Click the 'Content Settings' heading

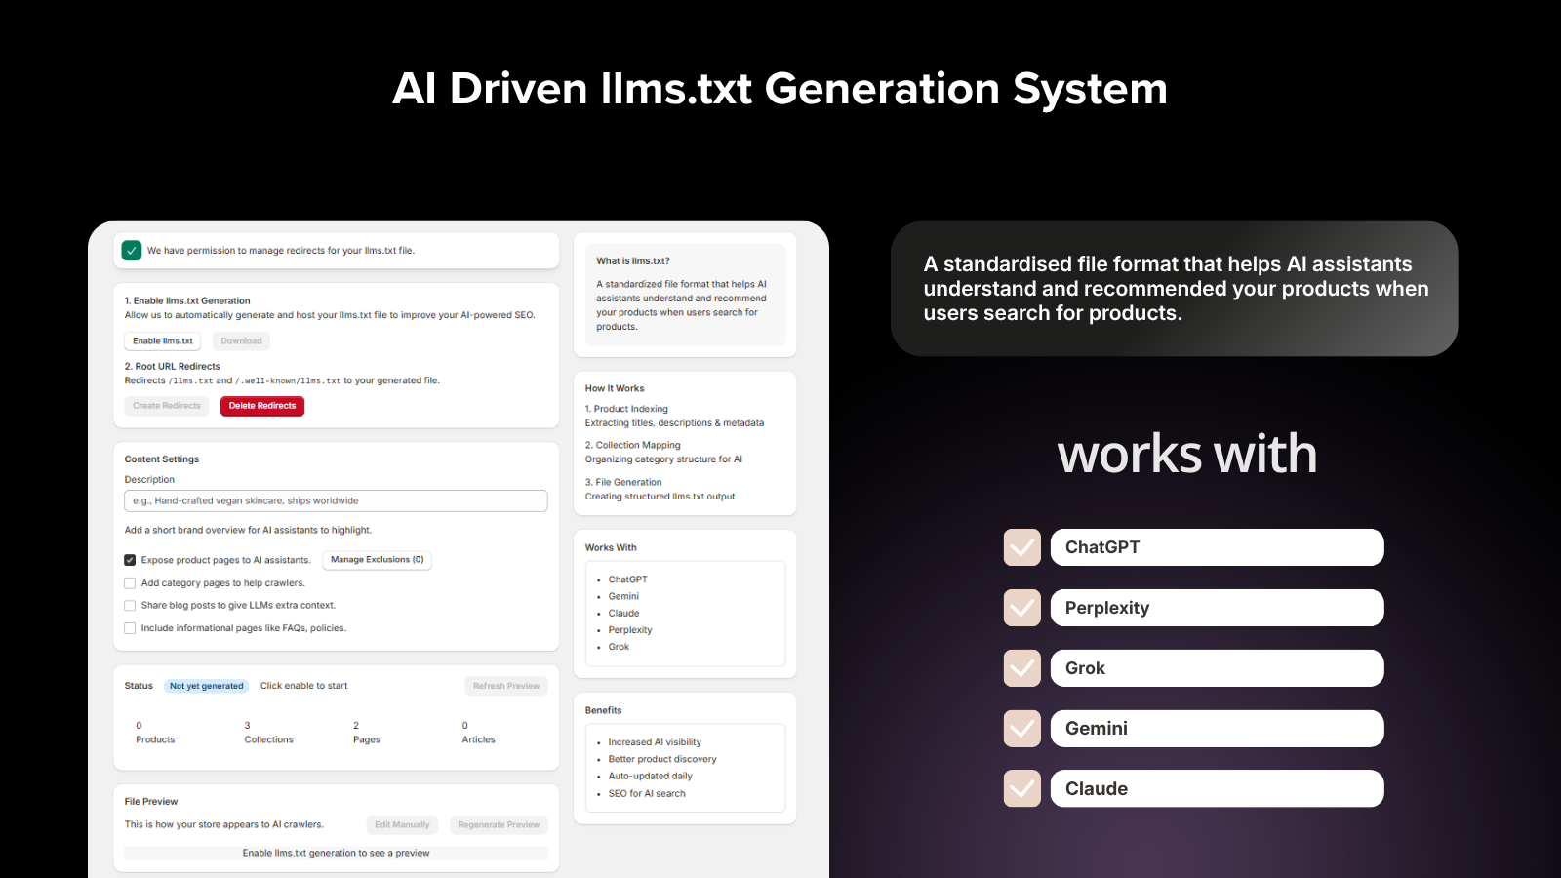(x=162, y=459)
